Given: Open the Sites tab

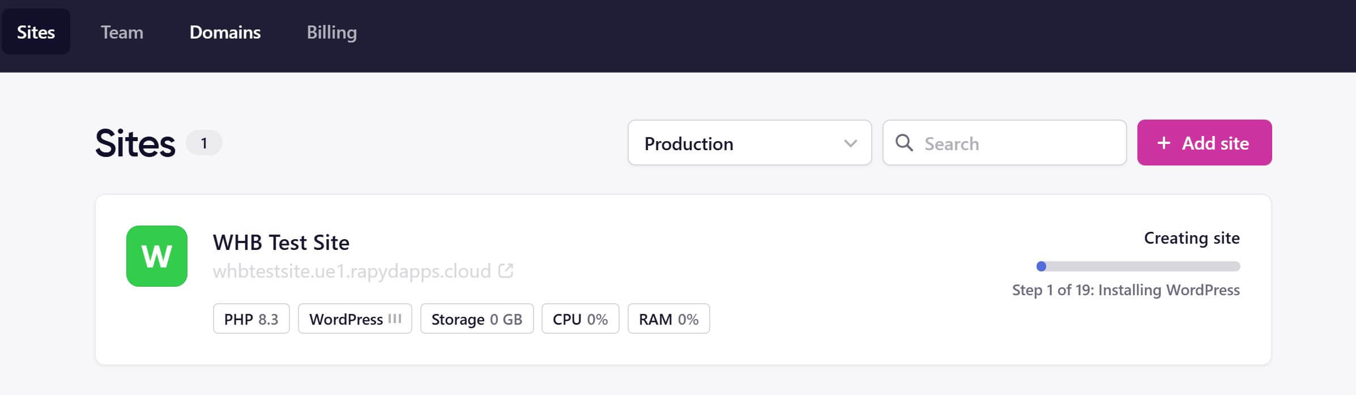Looking at the screenshot, I should [36, 32].
